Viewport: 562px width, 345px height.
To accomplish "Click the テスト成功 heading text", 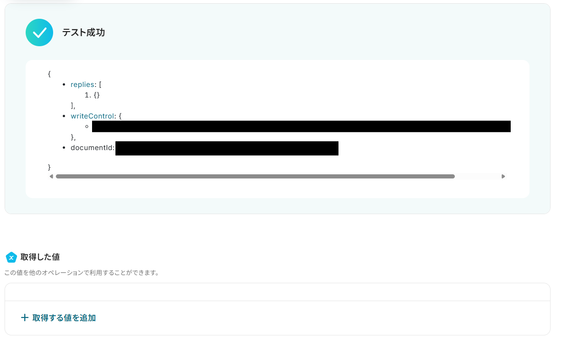I will (x=83, y=32).
